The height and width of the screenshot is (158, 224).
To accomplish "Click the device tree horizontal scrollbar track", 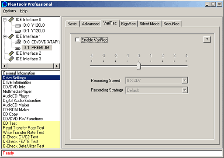I will pos(31,66).
